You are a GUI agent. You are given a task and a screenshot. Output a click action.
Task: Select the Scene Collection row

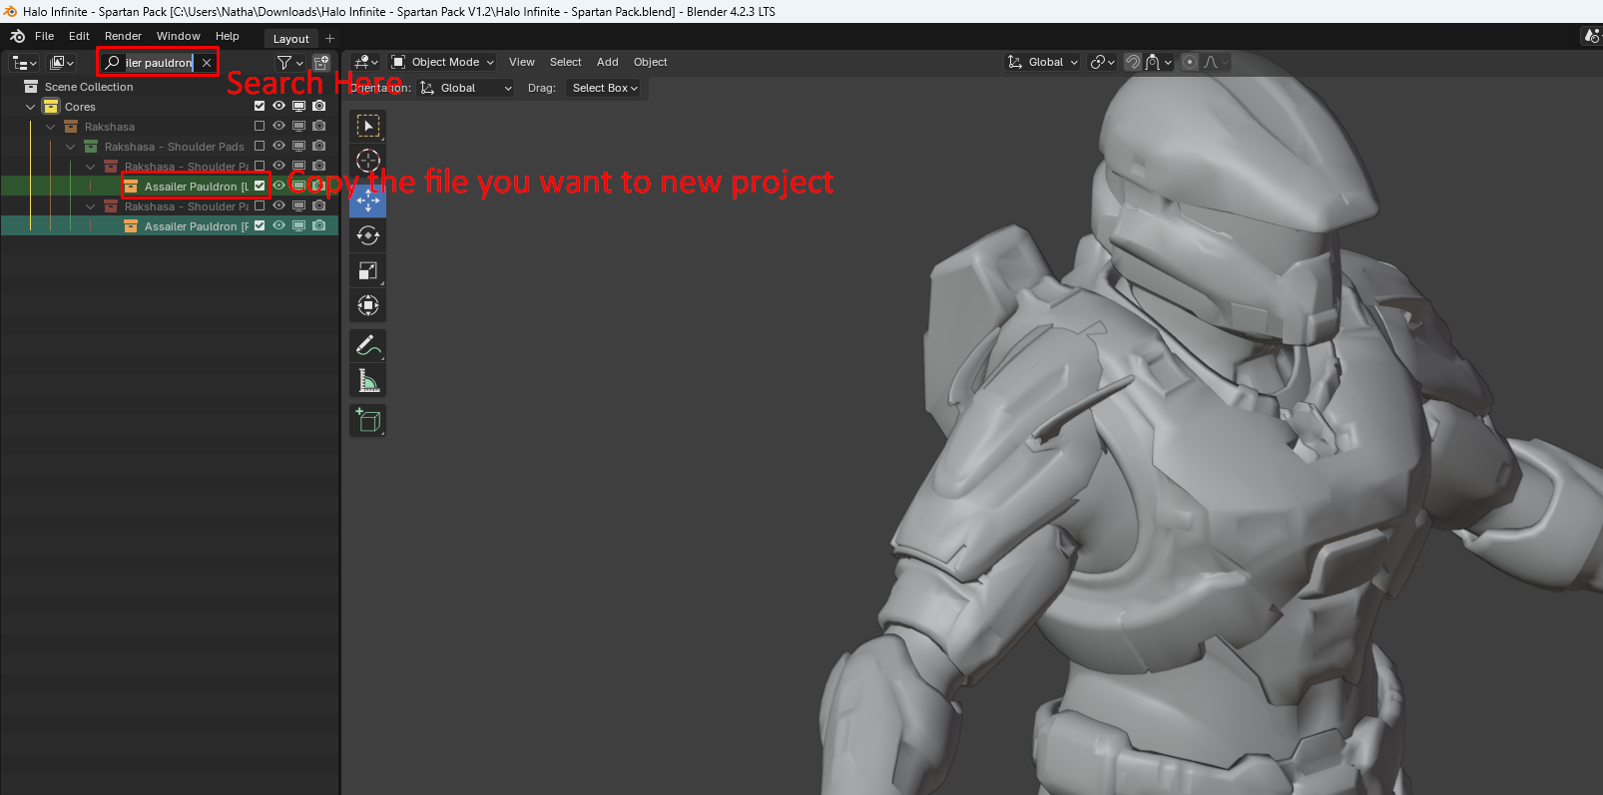point(170,87)
